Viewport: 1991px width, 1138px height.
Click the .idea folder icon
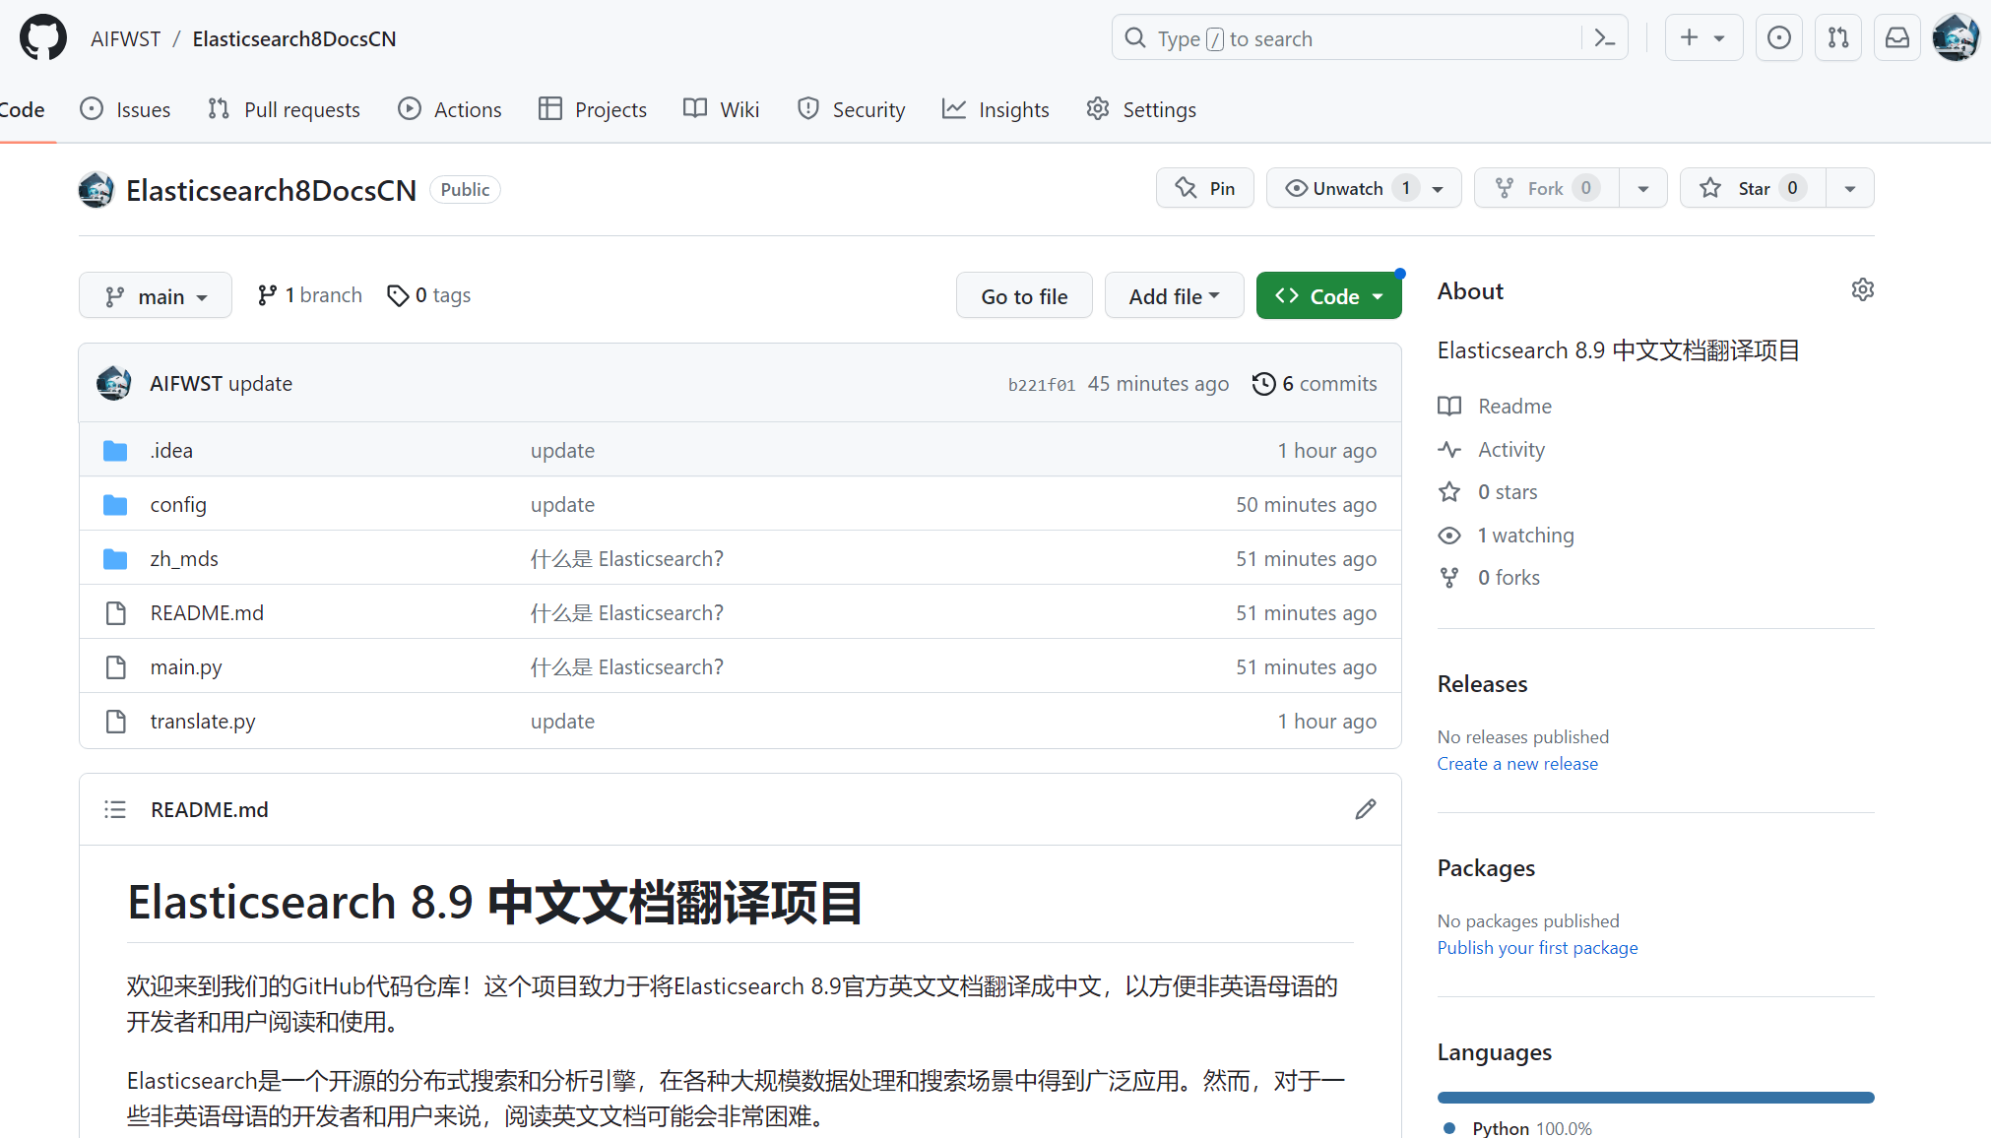(115, 449)
